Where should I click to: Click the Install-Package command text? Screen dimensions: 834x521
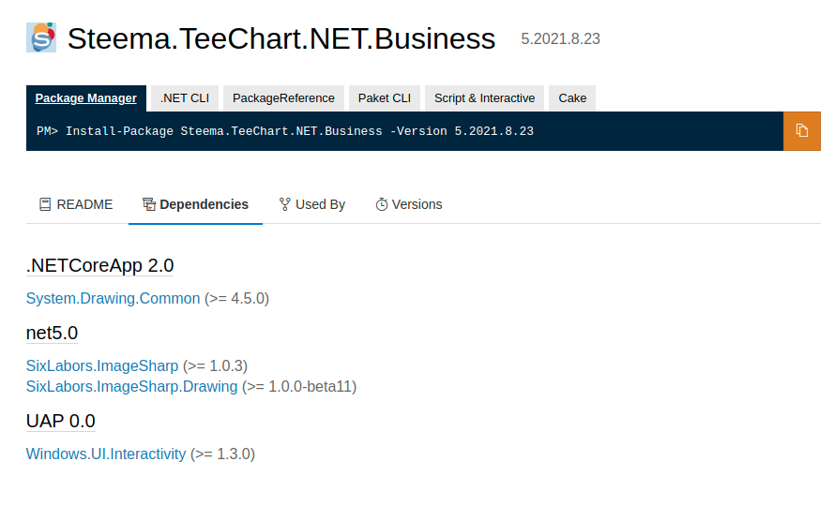click(285, 131)
